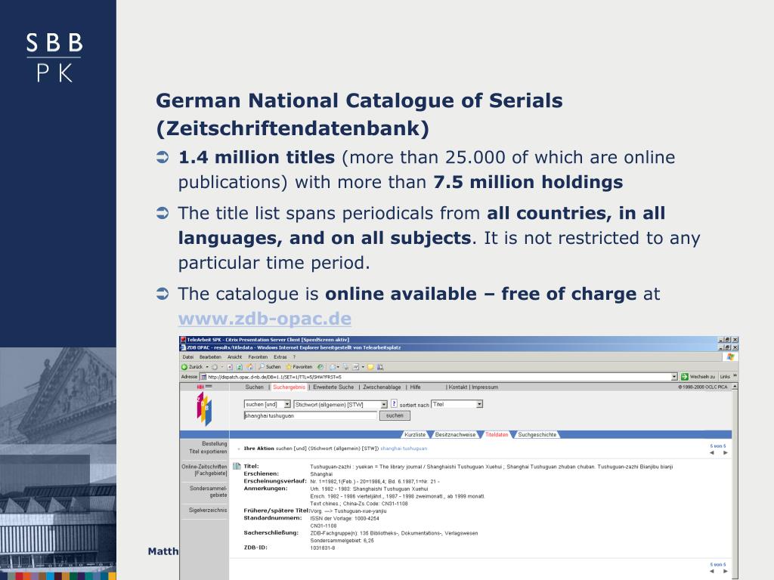Screen dimensions: 774x580
Task: Click the last icon in the browser toolbar
Action: point(380,367)
